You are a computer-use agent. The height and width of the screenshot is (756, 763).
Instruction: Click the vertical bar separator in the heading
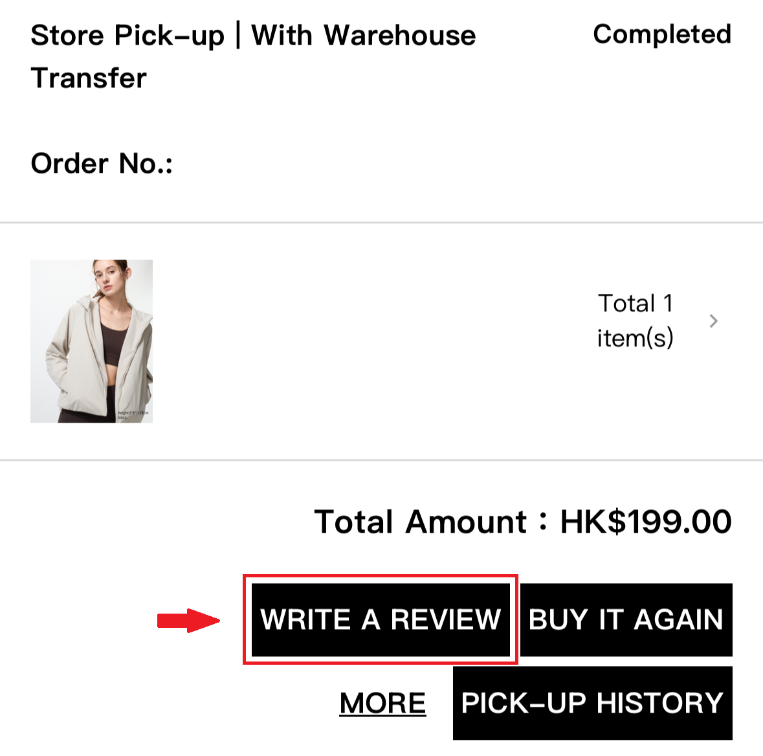pyautogui.click(x=238, y=36)
